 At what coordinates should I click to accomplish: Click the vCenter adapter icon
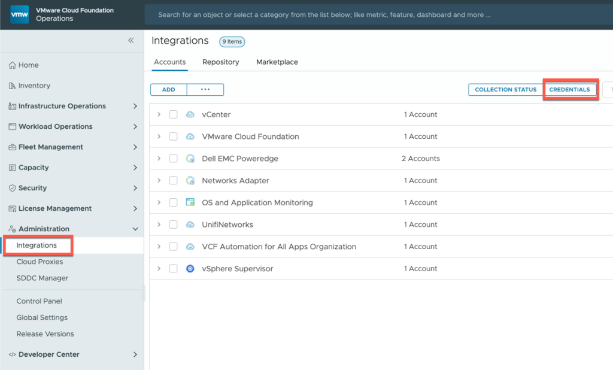190,114
